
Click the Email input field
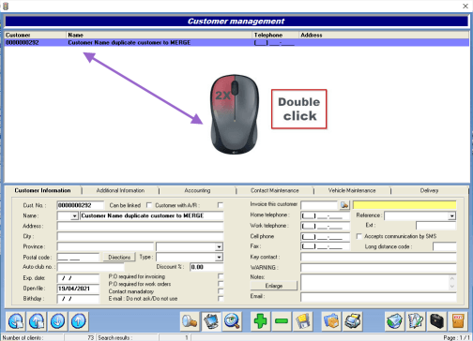click(x=378, y=297)
